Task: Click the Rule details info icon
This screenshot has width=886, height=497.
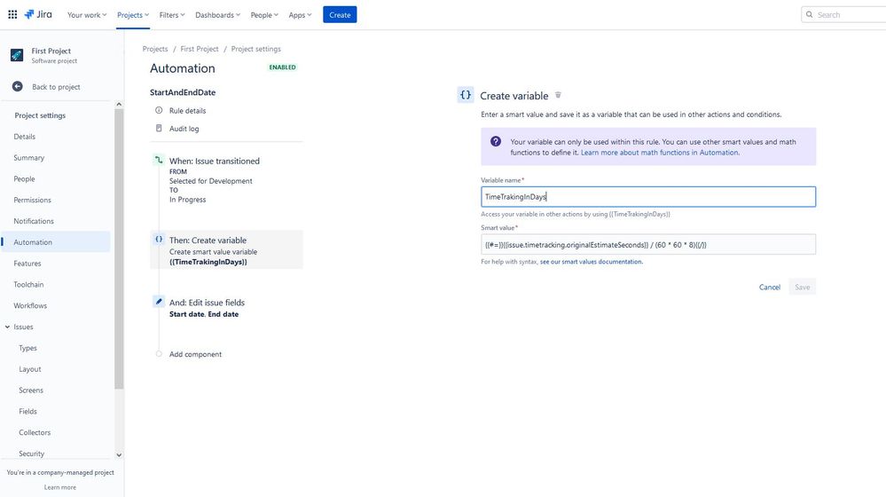Action: 159,110
